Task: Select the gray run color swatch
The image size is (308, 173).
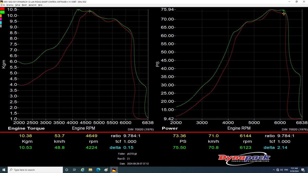Action: pos(1,26)
